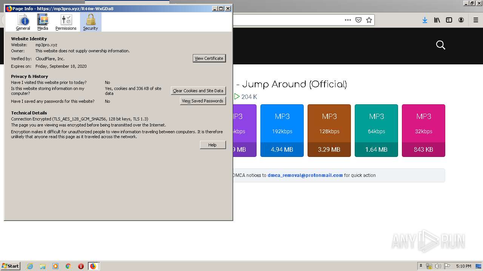Show hidden tray icons arrow
Image resolution: width=483 pixels, height=271 pixels.
click(x=421, y=266)
